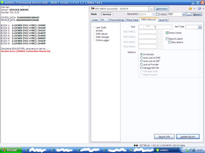
Task: Click the Socket error (10060) log line
Action: (x=26, y=51)
